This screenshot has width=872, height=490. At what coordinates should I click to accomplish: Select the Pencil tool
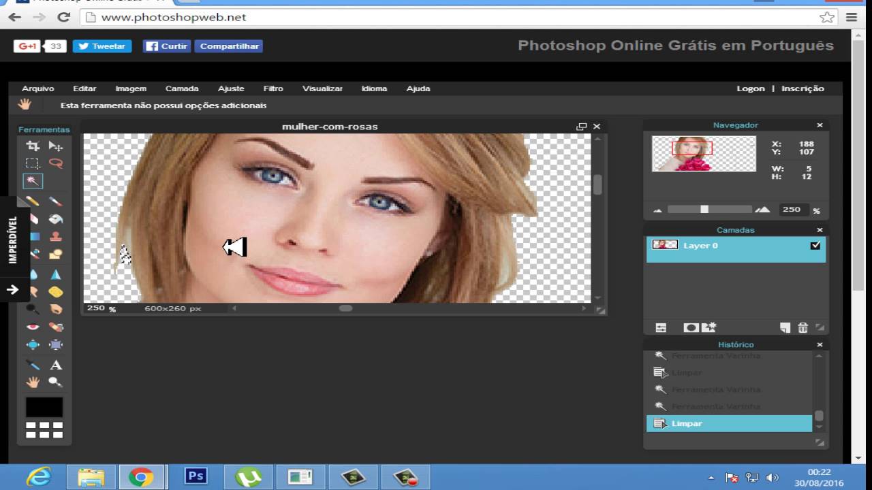pos(33,201)
